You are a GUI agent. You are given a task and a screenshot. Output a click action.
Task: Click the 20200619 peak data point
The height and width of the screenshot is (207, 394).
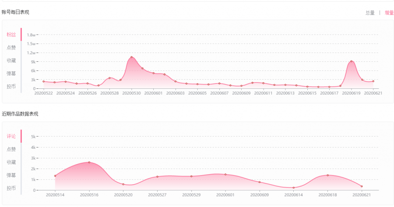coord(351,61)
